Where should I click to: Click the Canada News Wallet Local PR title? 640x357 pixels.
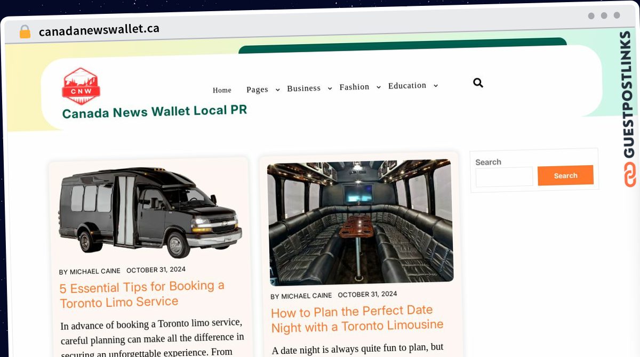tap(155, 111)
